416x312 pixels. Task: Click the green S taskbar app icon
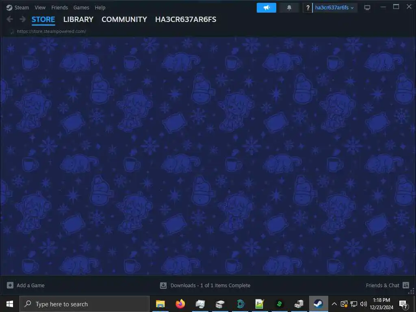279,304
